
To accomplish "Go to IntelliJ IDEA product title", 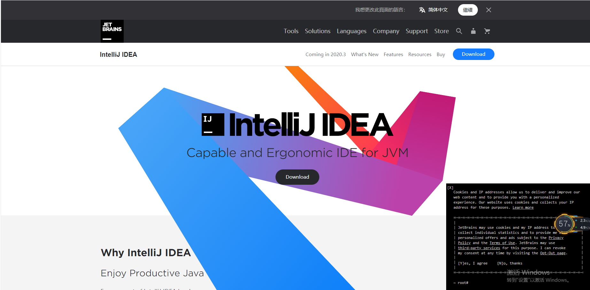I will point(119,55).
